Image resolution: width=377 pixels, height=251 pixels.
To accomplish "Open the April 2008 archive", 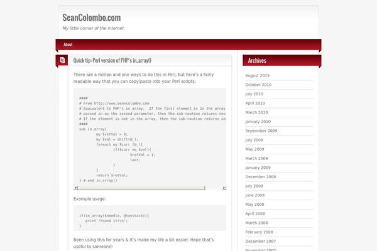I will (x=255, y=213).
